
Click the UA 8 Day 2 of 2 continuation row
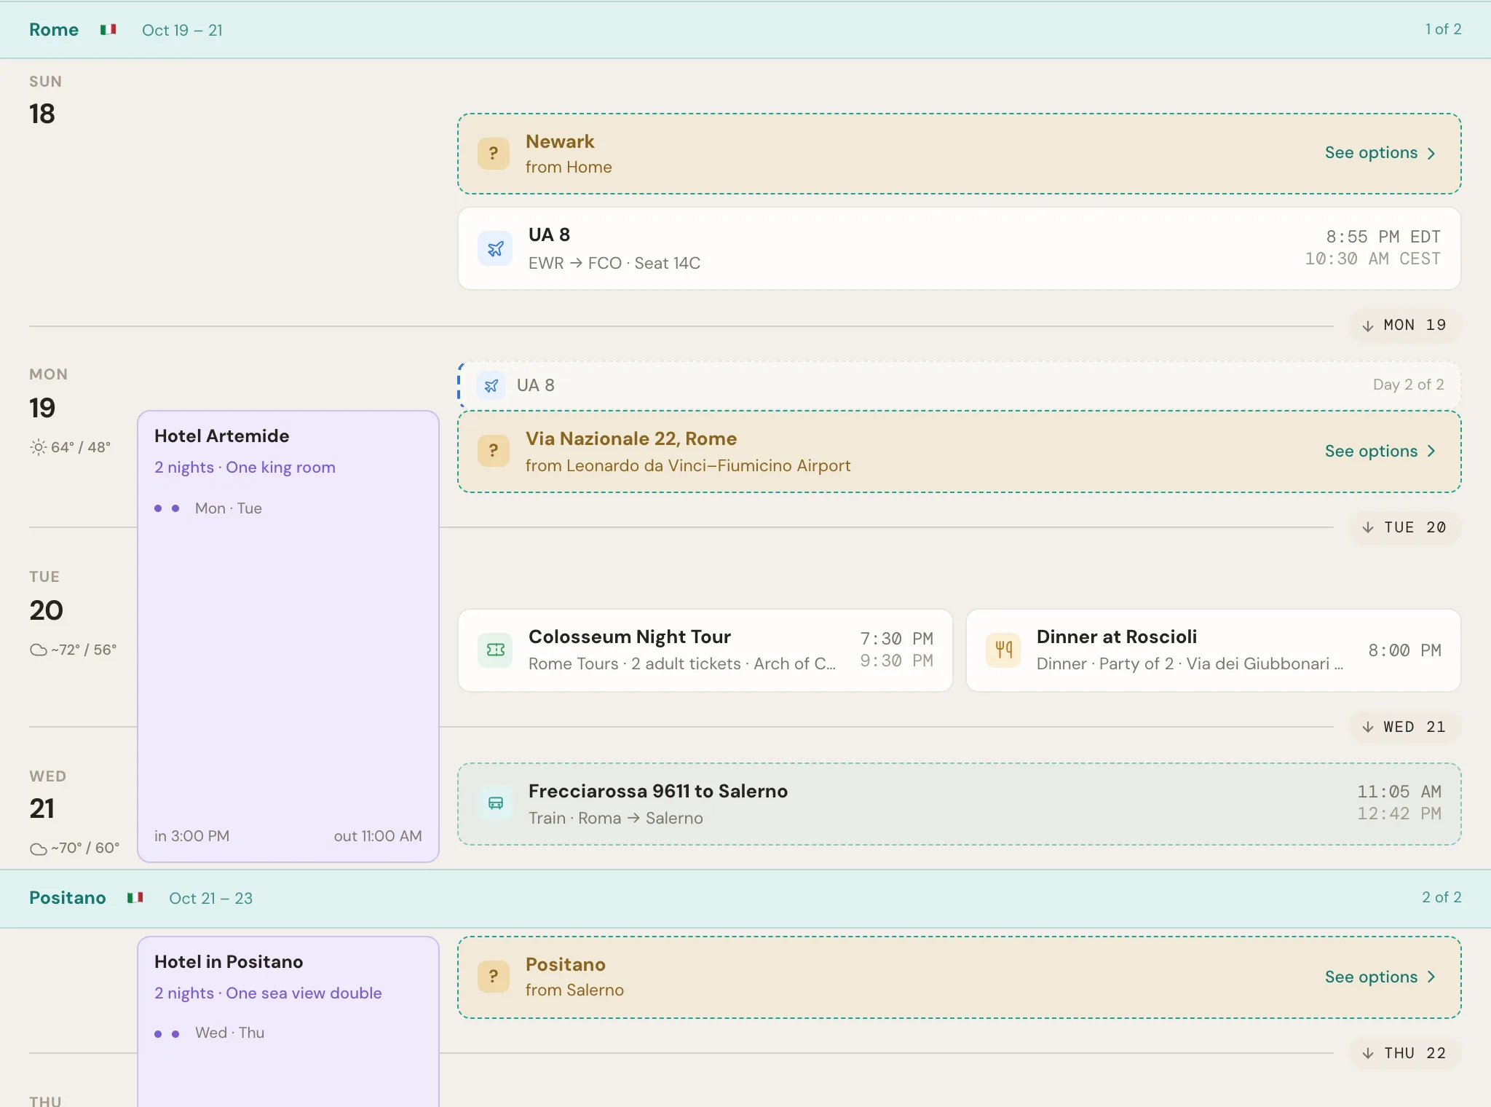960,385
